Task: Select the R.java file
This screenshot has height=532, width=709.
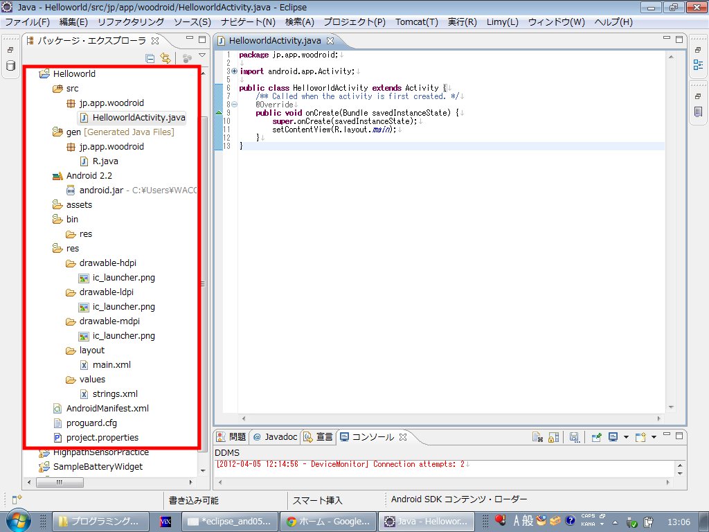Action: pyautogui.click(x=99, y=161)
